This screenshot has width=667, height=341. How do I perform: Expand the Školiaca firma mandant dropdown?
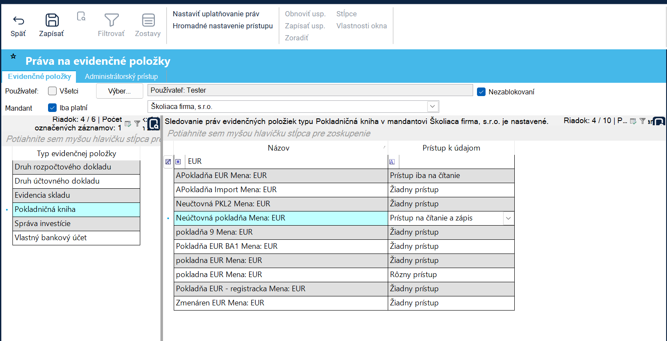click(432, 106)
